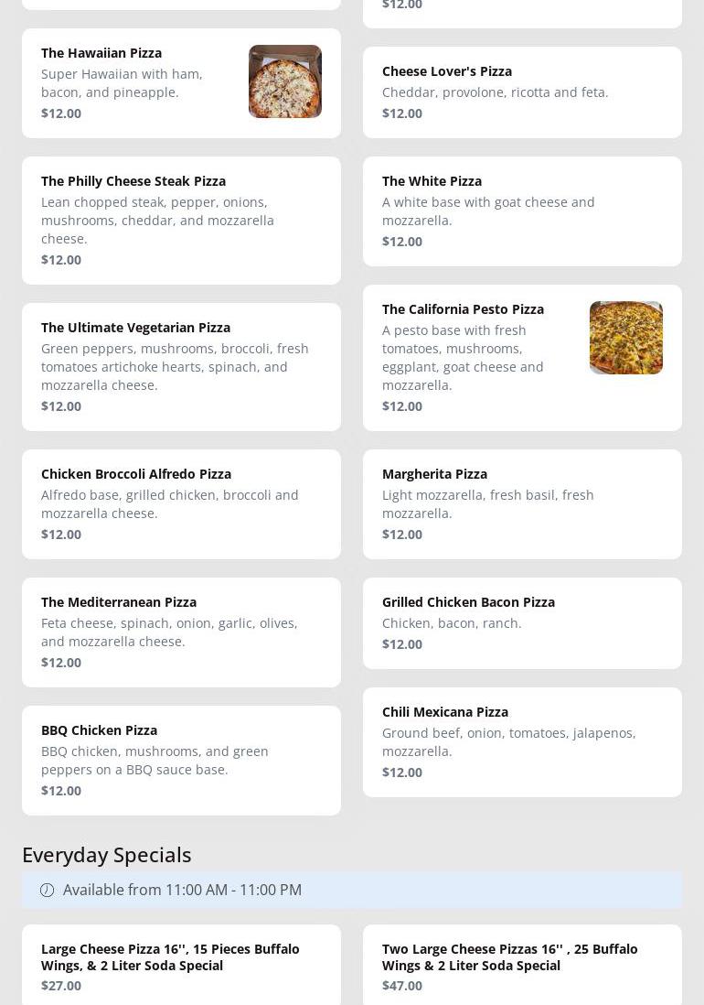704x1005 pixels.
Task: Click the Hawaiian Pizza thumbnail photo
Action: tap(284, 81)
